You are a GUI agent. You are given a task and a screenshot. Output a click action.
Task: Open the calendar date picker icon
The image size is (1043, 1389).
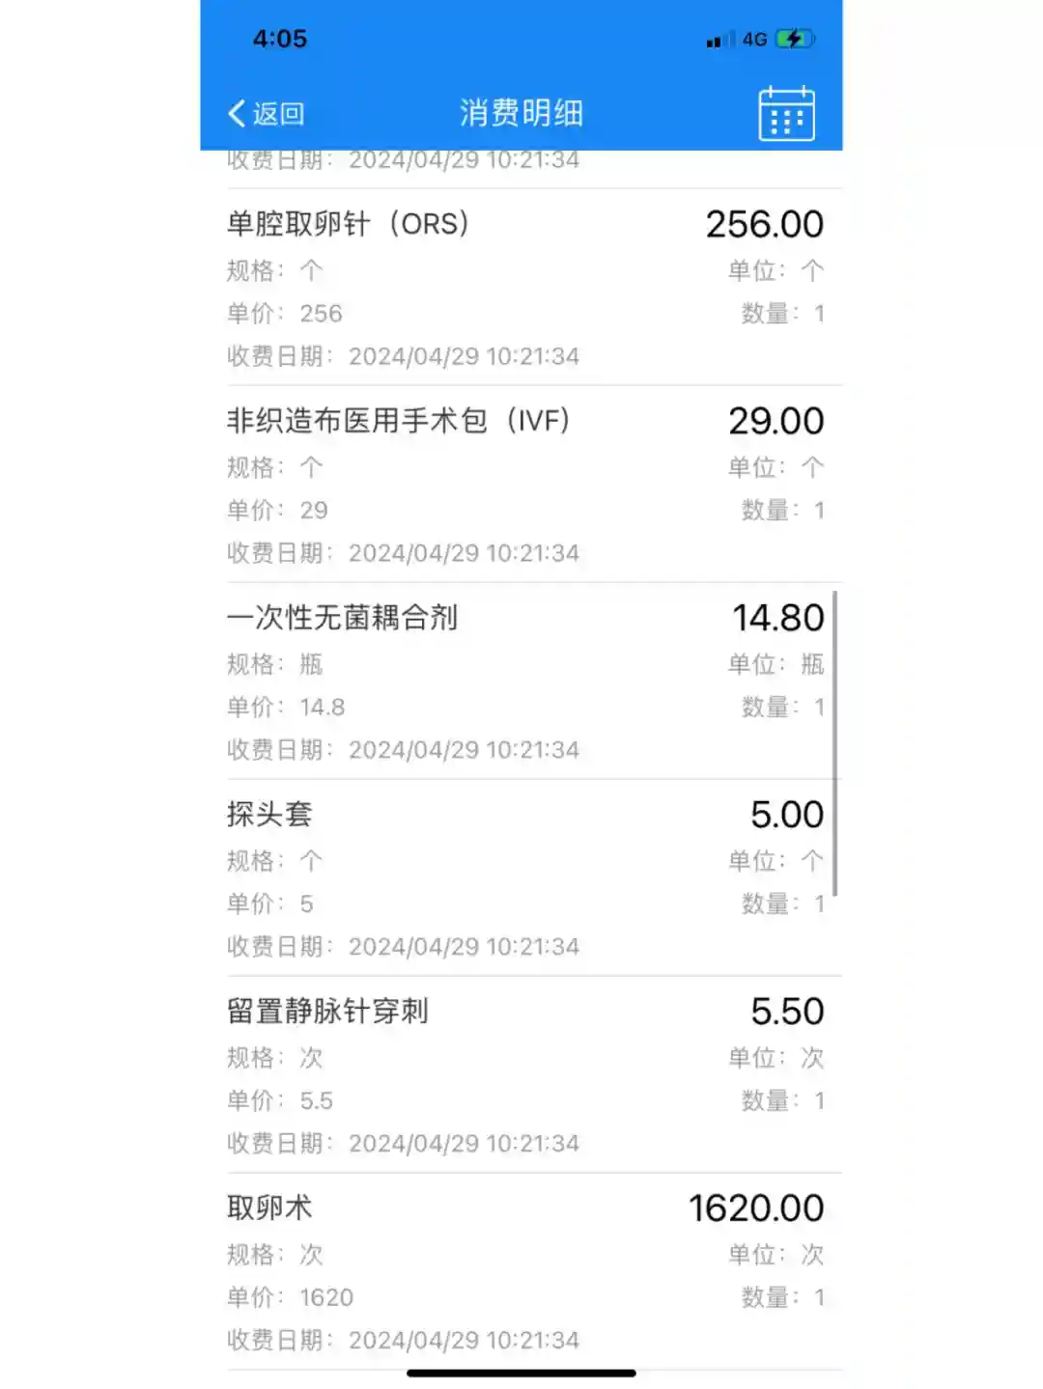[786, 114]
